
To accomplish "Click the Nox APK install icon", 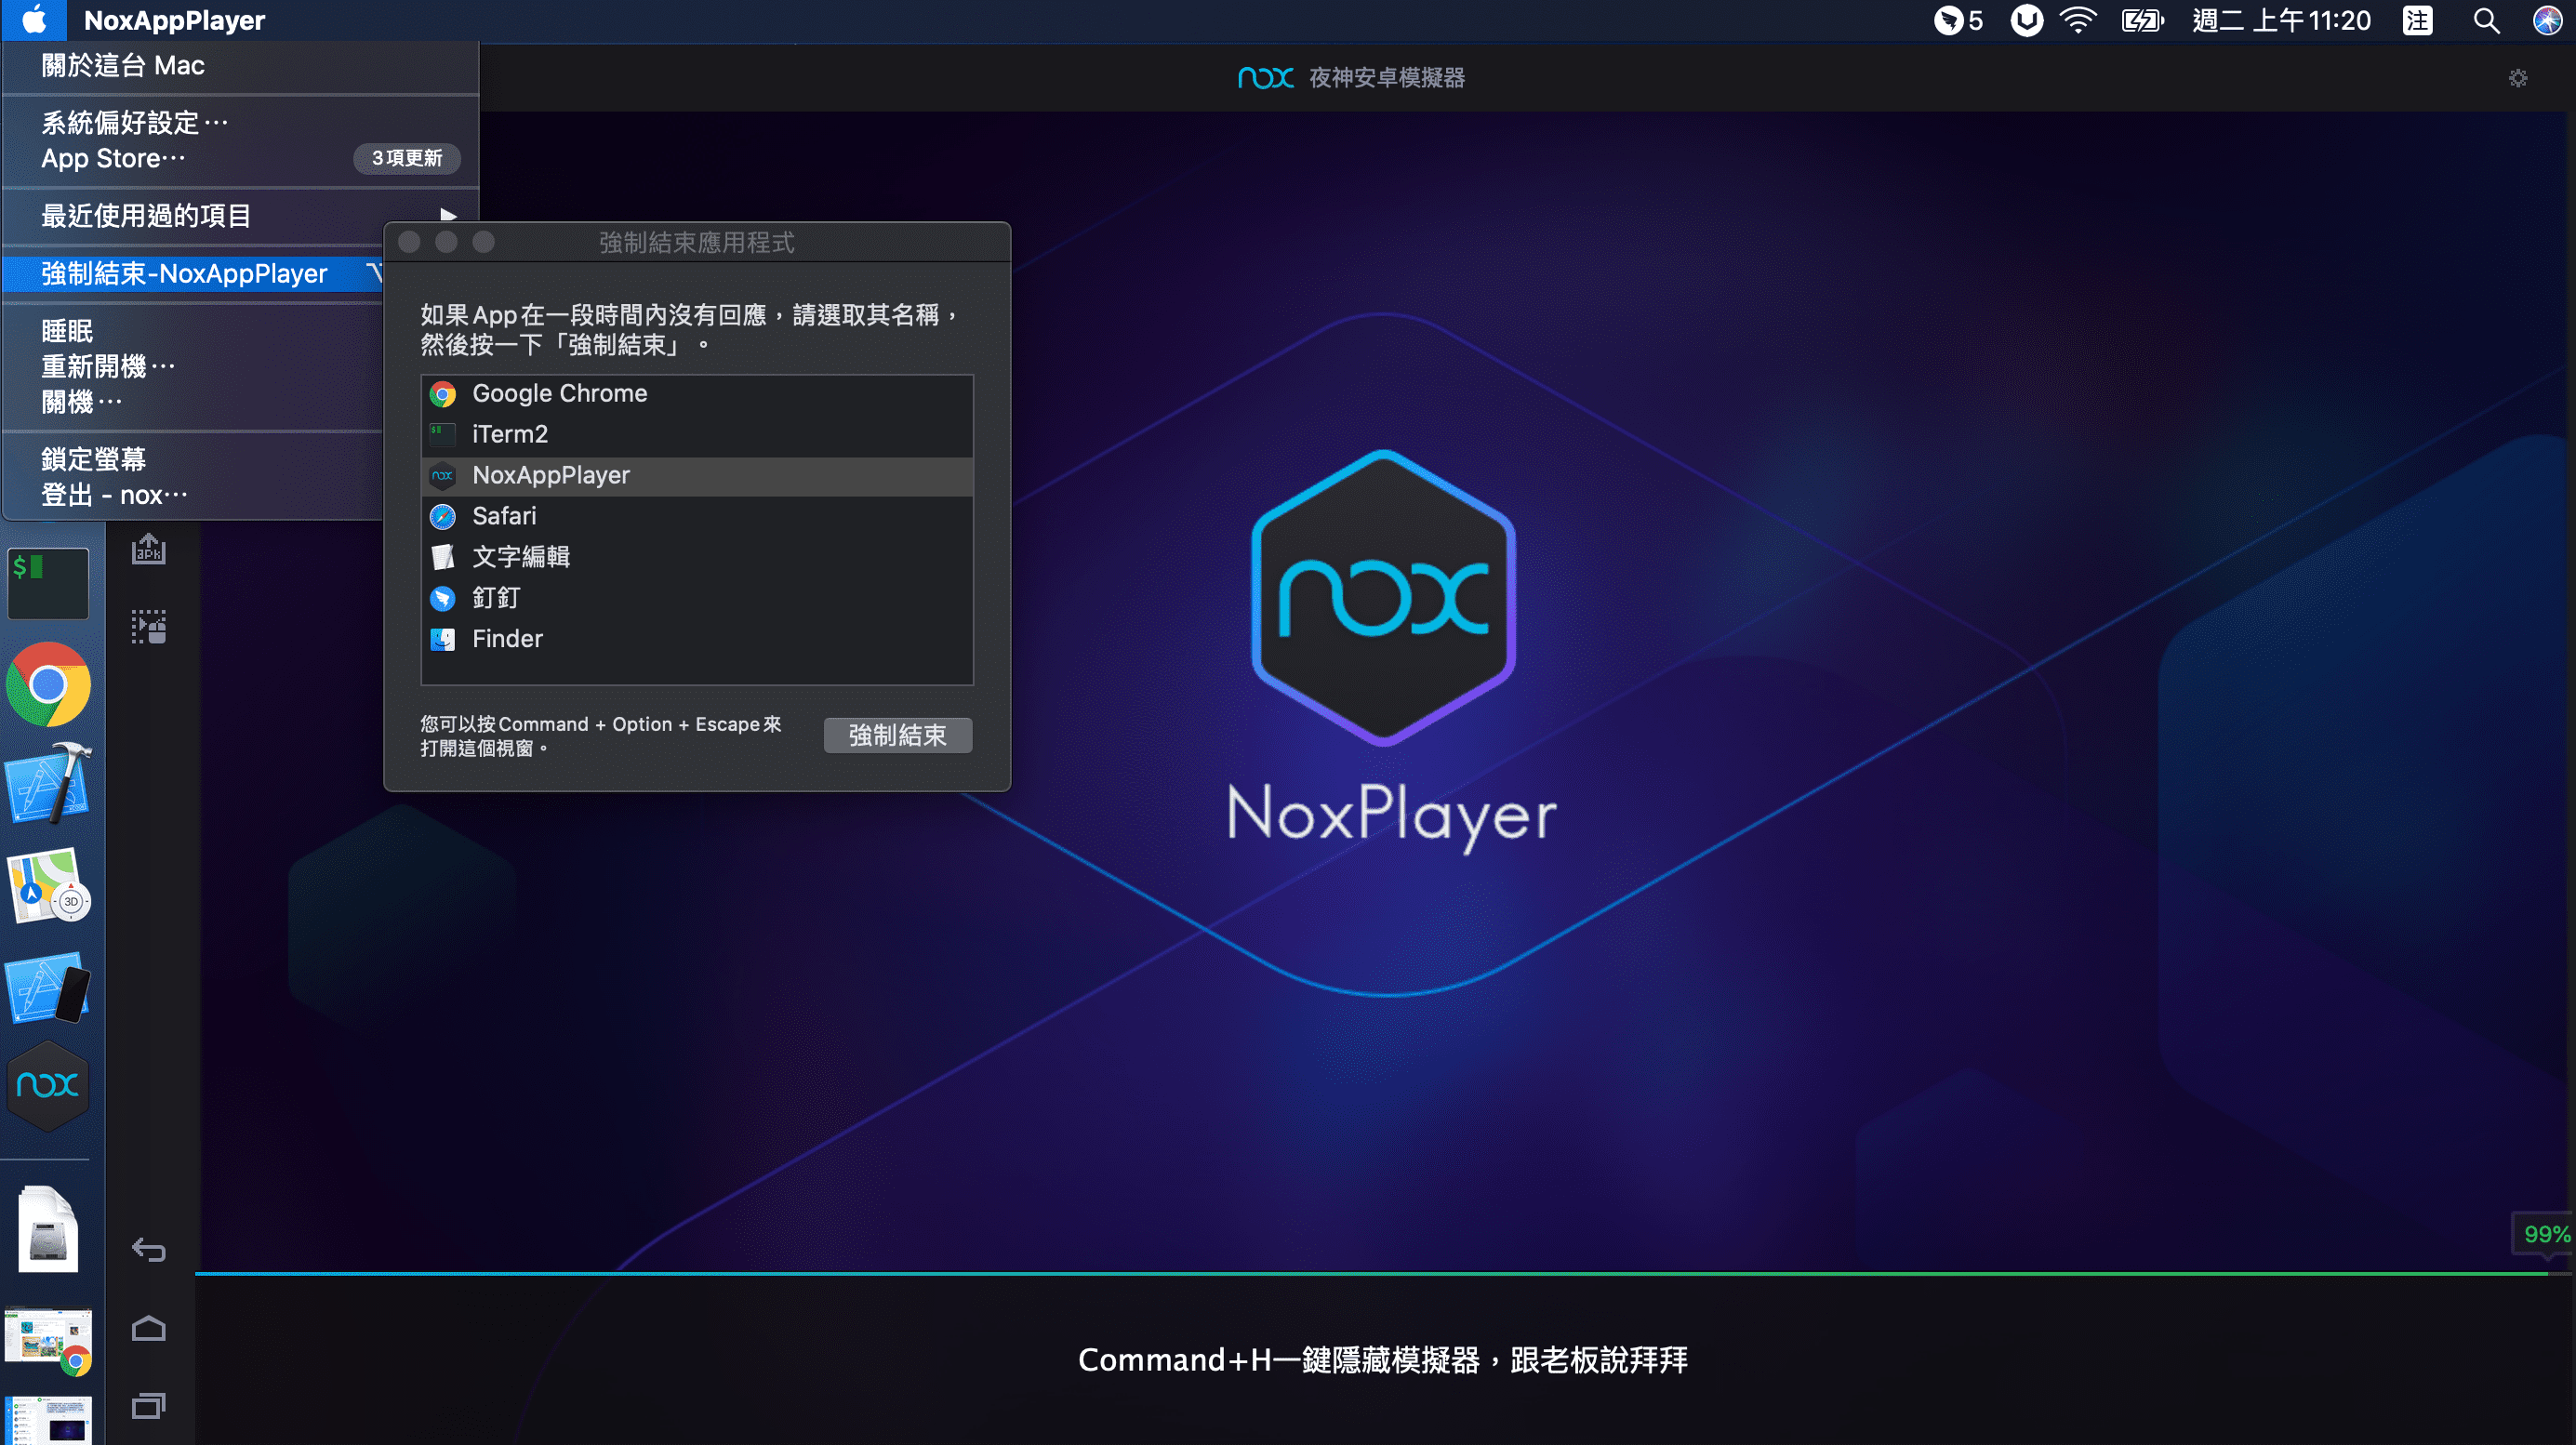I will coord(149,549).
